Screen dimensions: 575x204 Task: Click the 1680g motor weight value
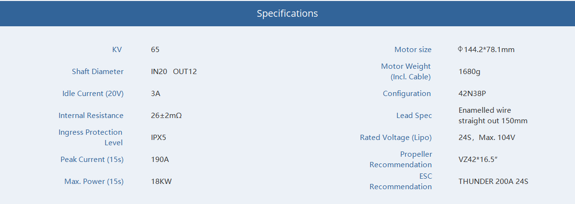coord(470,71)
